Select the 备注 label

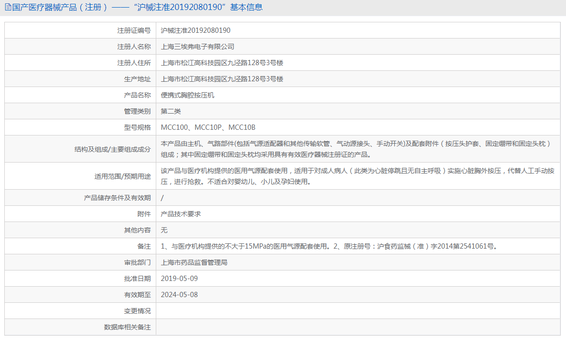coord(144,246)
